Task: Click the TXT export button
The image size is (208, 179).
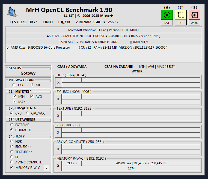Action: 180,23
